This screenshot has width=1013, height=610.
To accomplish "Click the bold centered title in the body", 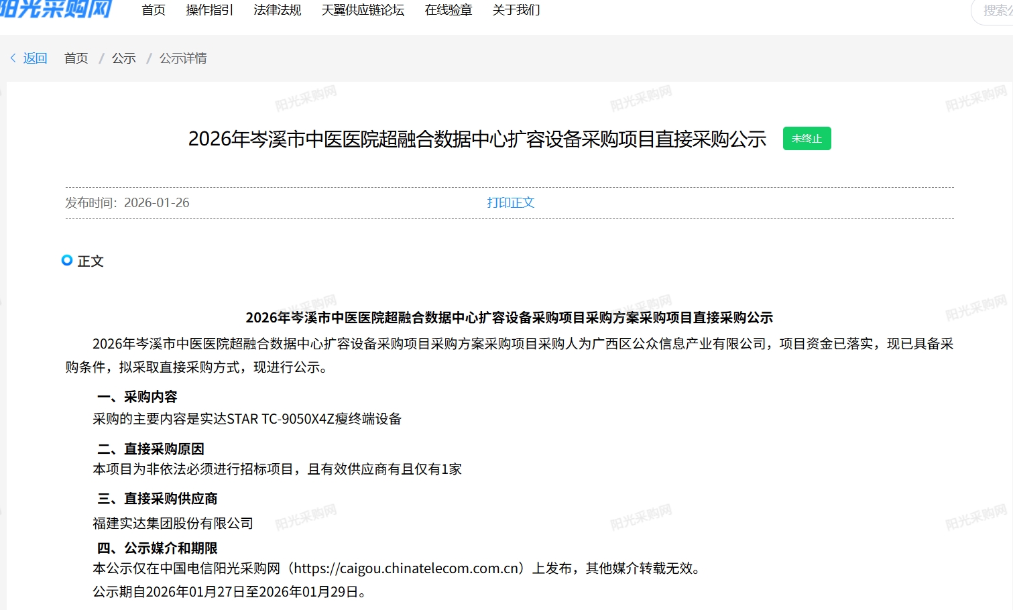I will point(510,318).
